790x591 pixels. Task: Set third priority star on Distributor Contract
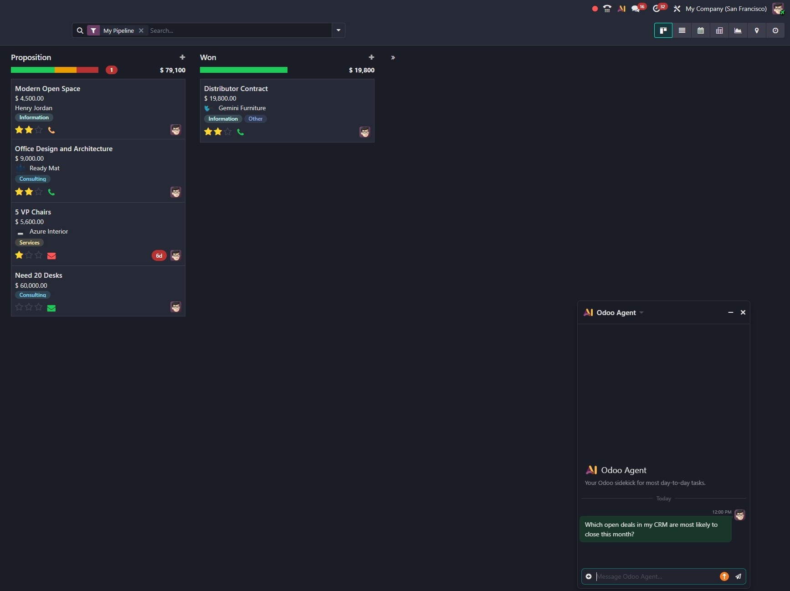228,132
